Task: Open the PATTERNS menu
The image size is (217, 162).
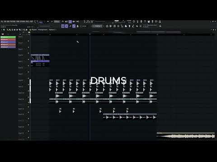Action: click(x=13, y=22)
